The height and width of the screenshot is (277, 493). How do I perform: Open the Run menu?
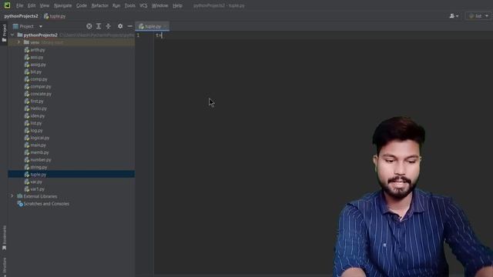coord(116,5)
